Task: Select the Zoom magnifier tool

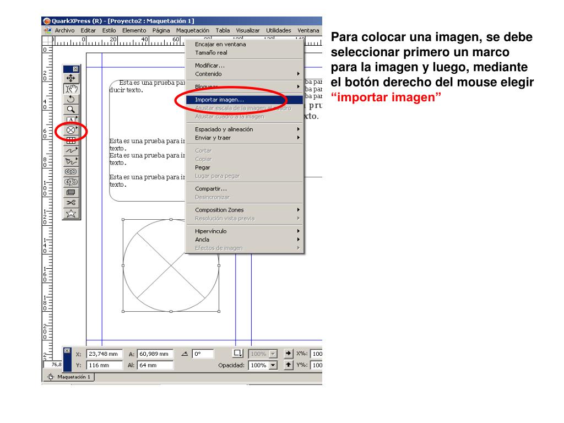Action: 71,110
